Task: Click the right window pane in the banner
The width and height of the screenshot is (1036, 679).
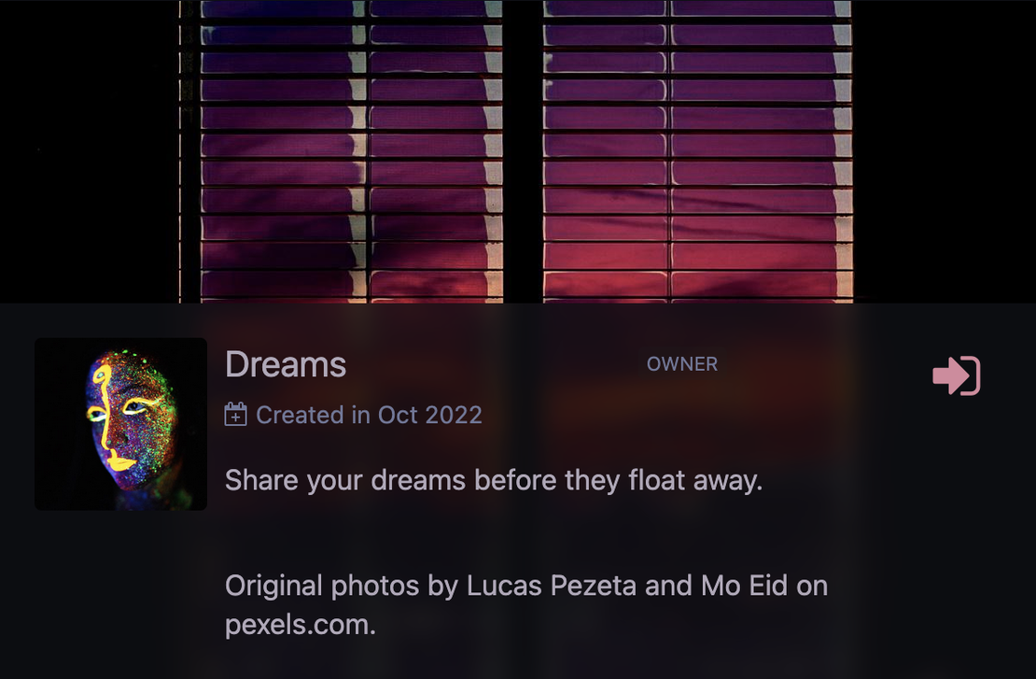Action: coord(695,149)
